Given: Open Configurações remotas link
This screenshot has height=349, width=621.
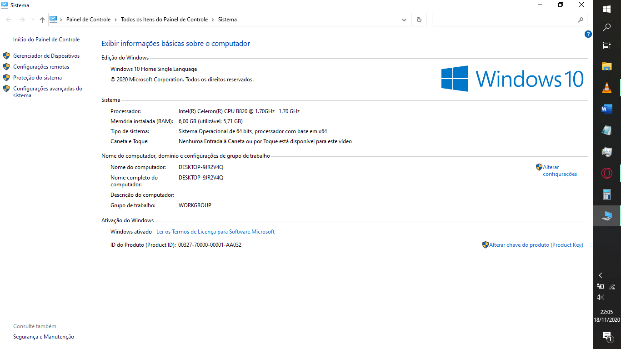Looking at the screenshot, I should coord(41,67).
